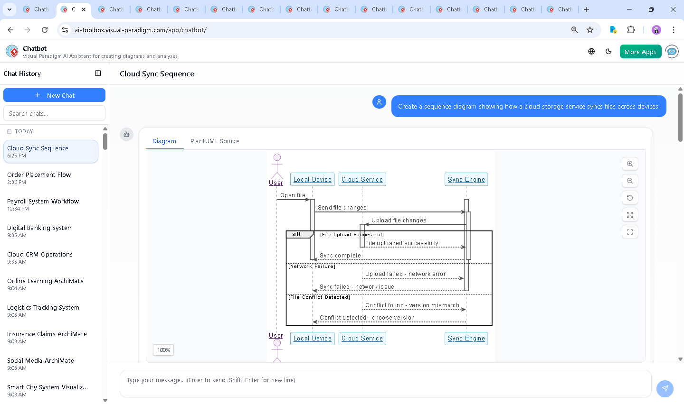Bookmark this page with the star icon
Image resolution: width=684 pixels, height=404 pixels.
point(590,30)
